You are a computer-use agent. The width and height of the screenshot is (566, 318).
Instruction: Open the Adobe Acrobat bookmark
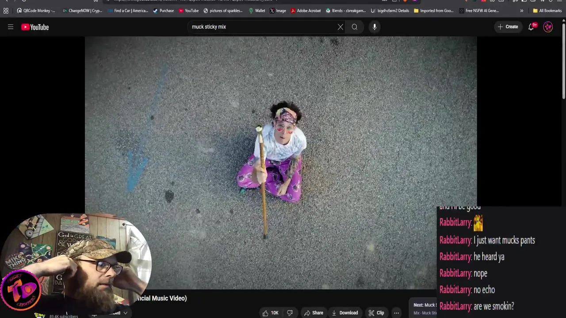(306, 11)
